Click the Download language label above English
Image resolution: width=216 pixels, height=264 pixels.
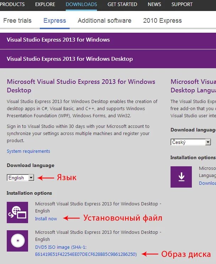tap(31, 165)
